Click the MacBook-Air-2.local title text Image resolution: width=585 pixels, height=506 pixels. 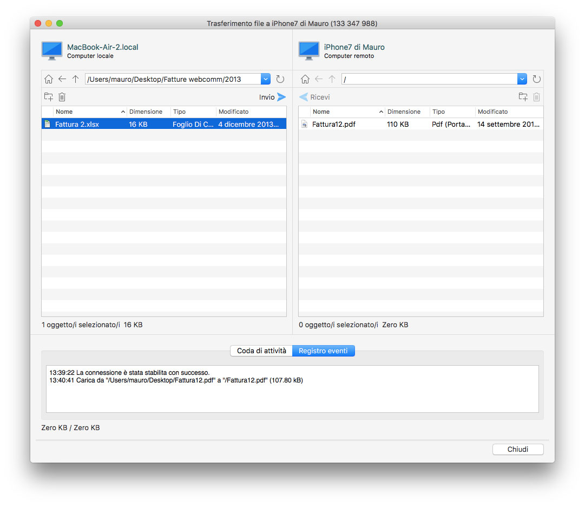[103, 47]
